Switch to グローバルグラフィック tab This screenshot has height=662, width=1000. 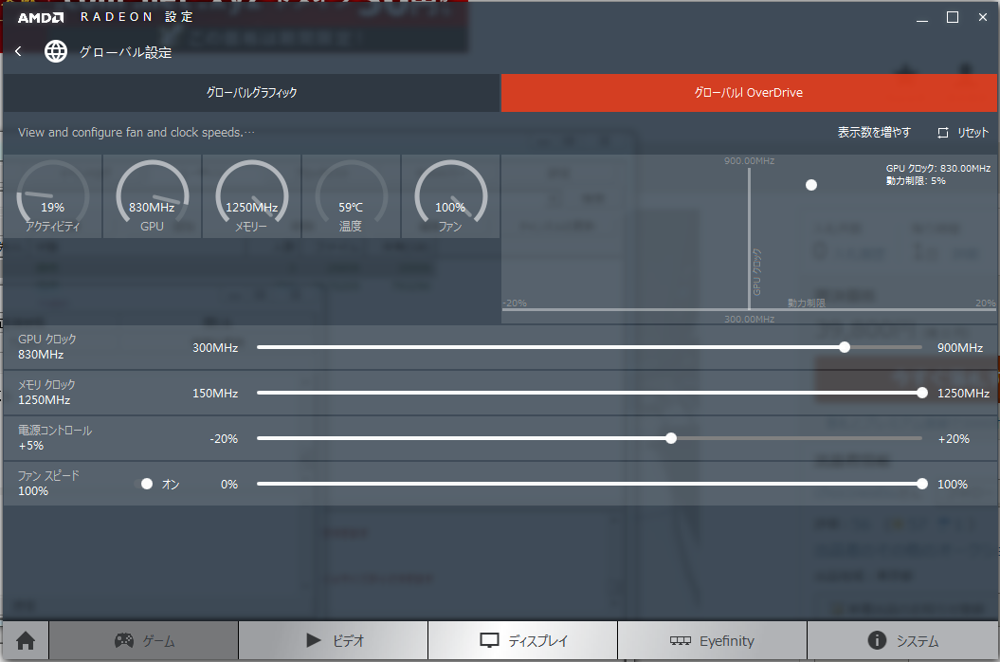point(251,93)
